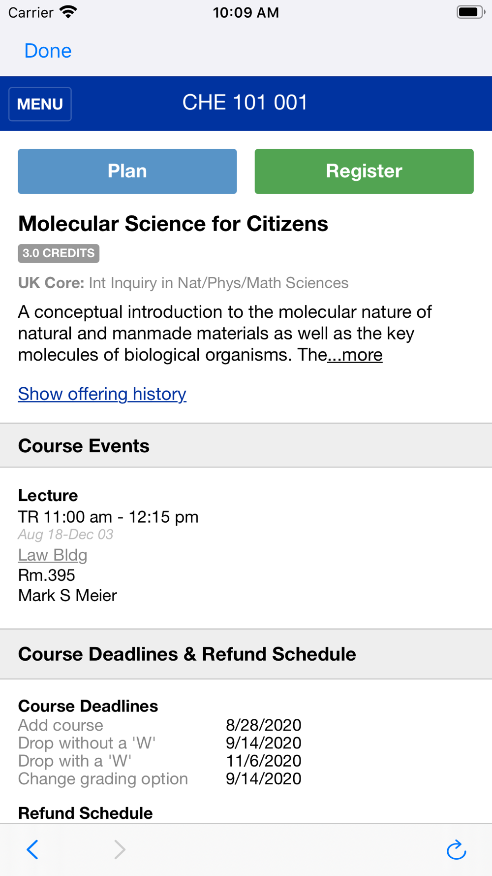492x876 pixels.
Task: Tap the Molecular Science for Citizens title
Action: (x=173, y=224)
